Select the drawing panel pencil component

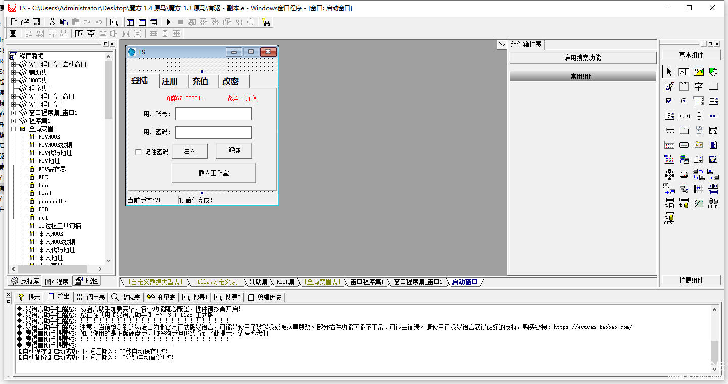point(669,86)
